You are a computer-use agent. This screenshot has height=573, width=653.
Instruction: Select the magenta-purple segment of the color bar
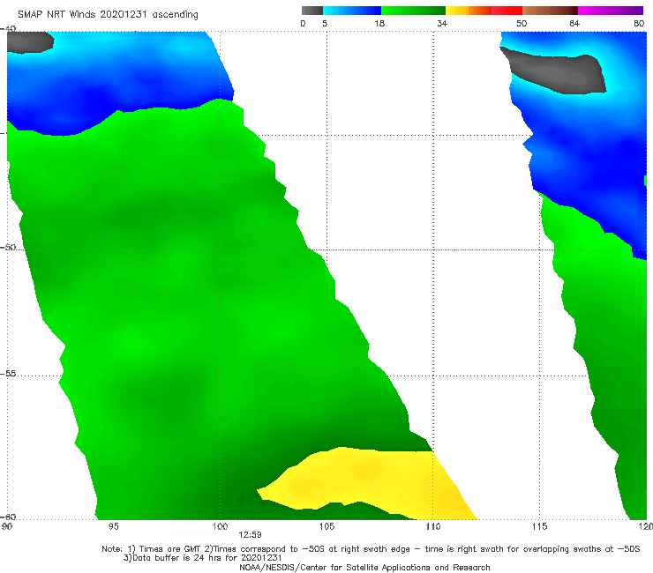click(x=611, y=11)
